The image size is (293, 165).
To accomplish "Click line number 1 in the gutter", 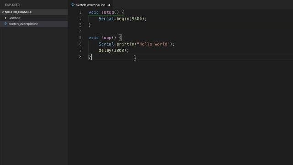I will [x=81, y=12].
